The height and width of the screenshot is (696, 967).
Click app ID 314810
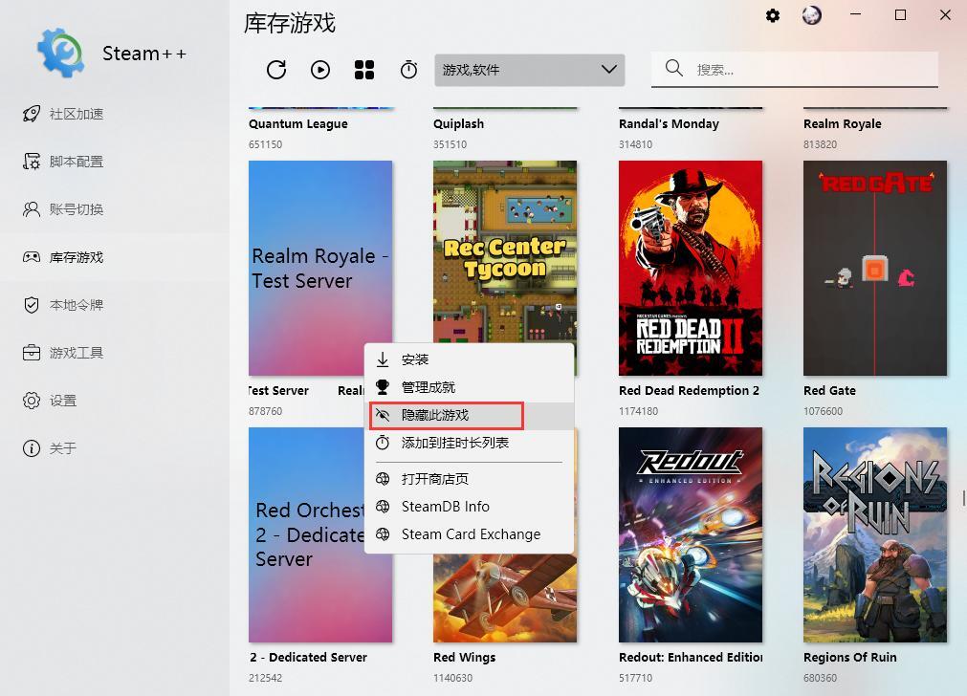(x=635, y=144)
